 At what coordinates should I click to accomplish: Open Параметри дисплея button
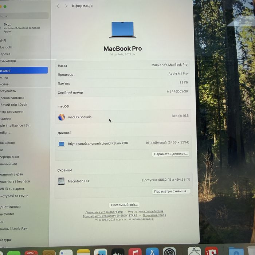pos(171,154)
